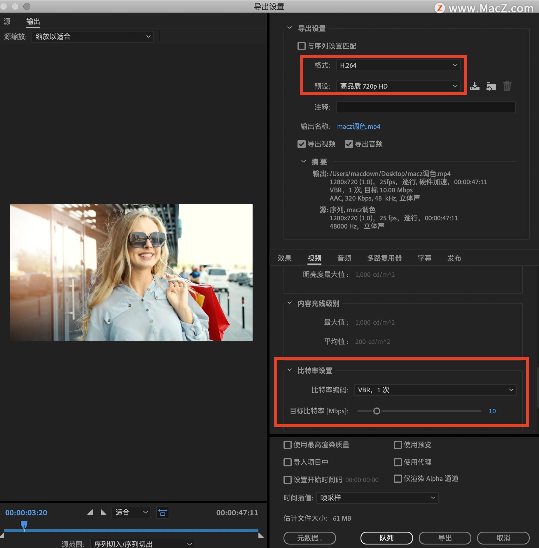Set out point with right triangle marker icon
539x548 pixels.
[x=104, y=512]
